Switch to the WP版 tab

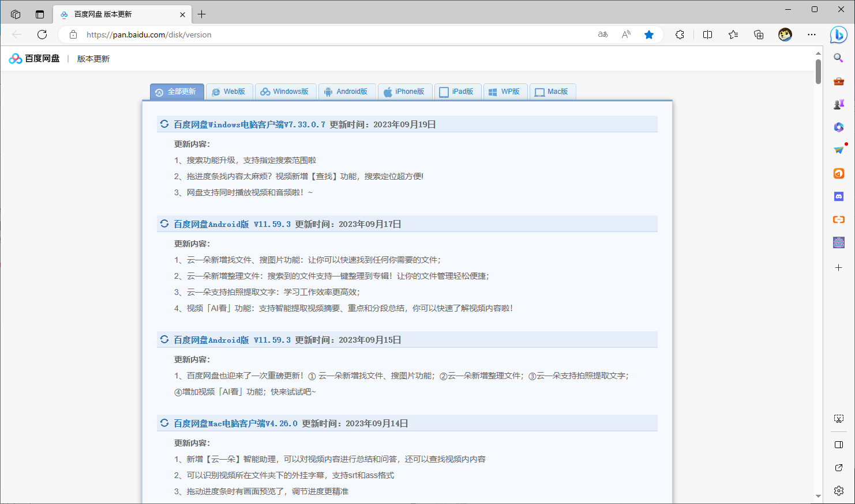[505, 92]
